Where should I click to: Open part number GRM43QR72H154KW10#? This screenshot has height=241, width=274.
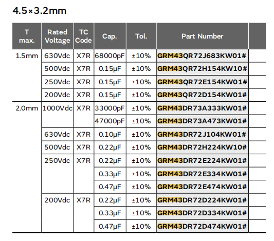pos(202,69)
